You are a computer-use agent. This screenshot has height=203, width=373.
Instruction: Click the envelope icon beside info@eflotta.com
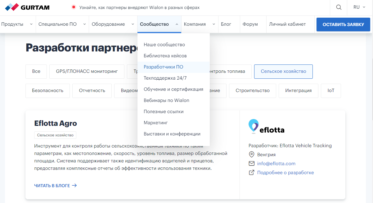tap(251, 163)
